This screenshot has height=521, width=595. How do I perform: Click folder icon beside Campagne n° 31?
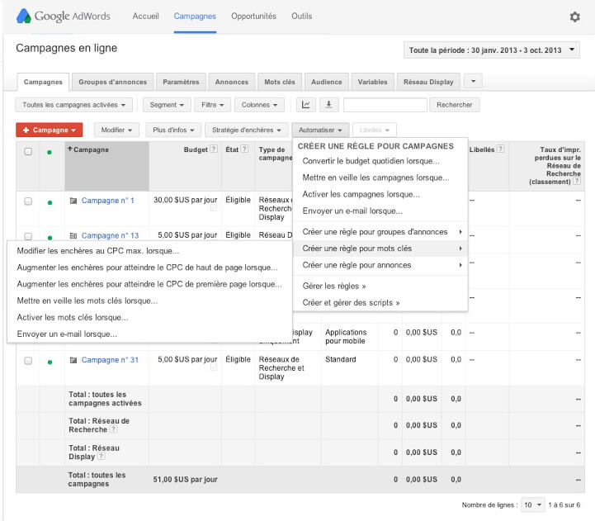pyautogui.click(x=73, y=360)
